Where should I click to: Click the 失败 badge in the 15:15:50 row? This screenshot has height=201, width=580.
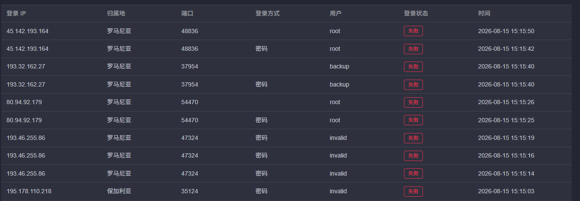click(x=413, y=31)
